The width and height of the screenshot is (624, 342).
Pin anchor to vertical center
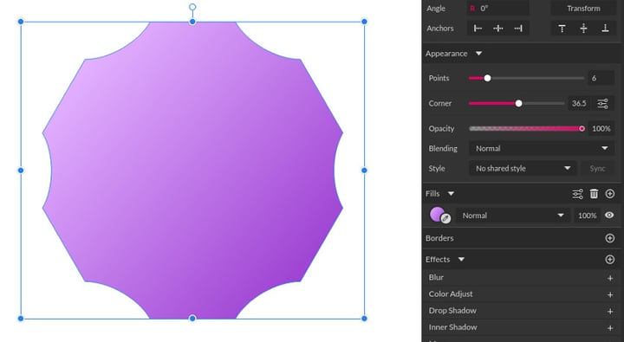click(x=583, y=29)
